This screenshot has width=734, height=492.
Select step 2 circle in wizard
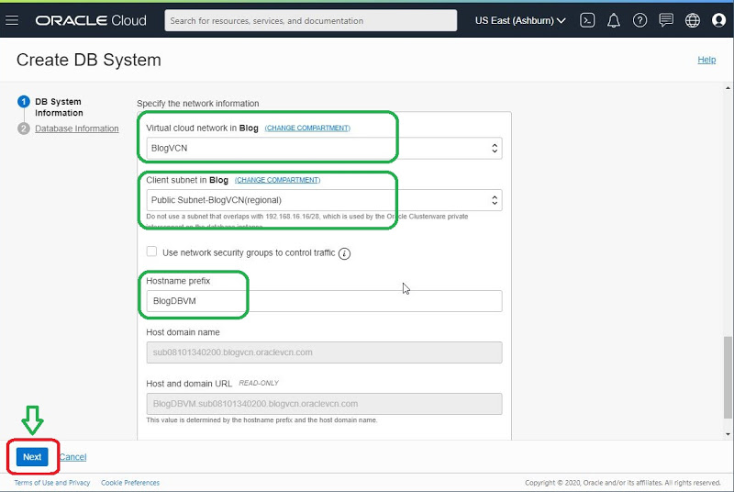pos(24,129)
